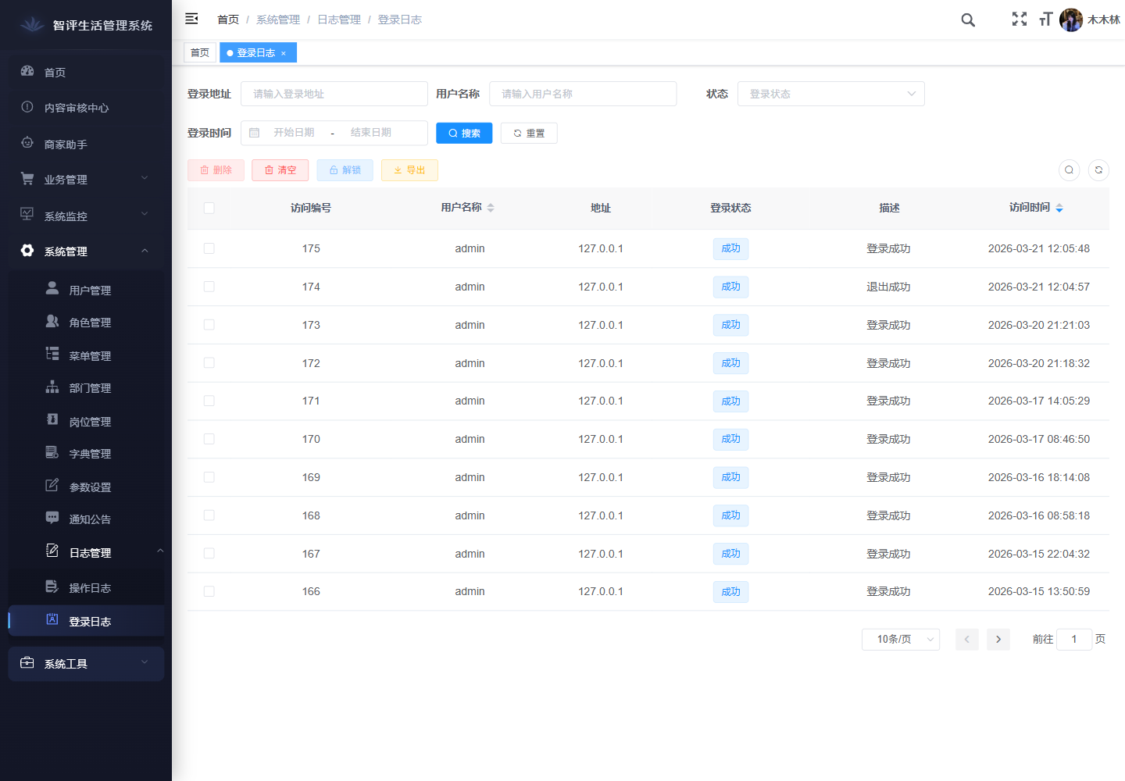The height and width of the screenshot is (781, 1125).
Task: Expand the 业务管理 sidebar menu
Action: coord(86,180)
